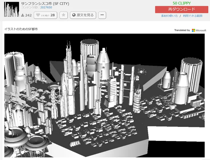Open content ID link 2027650

click(46, 7)
